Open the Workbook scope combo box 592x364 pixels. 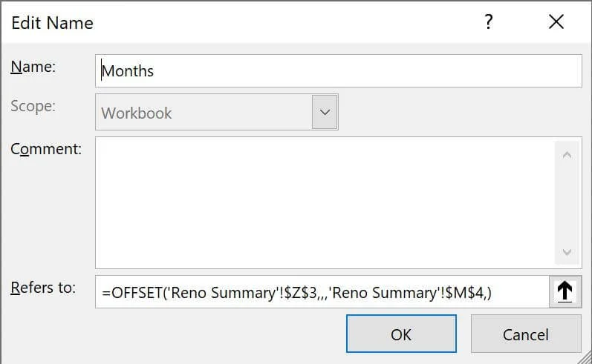pyautogui.click(x=217, y=112)
